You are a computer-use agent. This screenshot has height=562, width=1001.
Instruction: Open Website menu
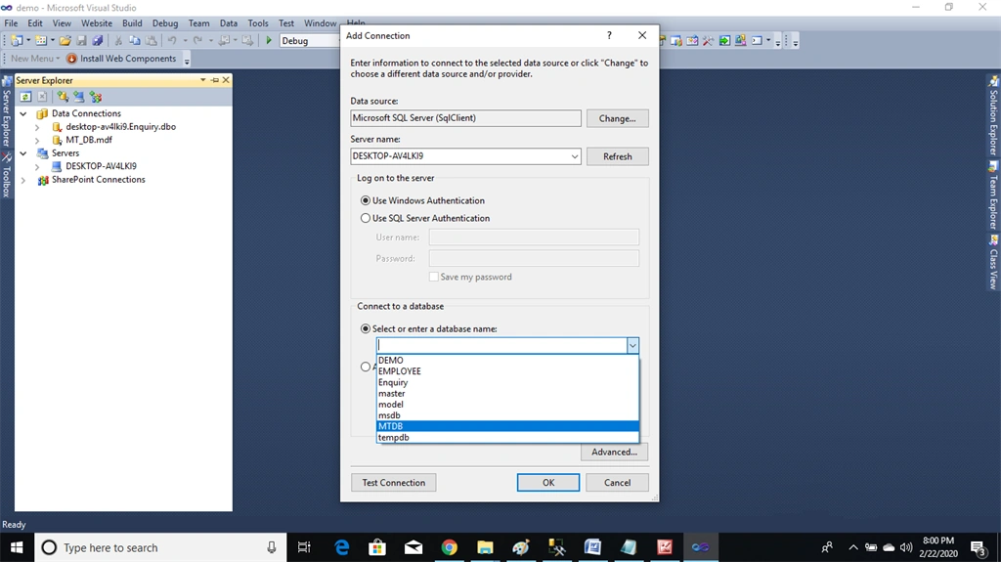coord(97,23)
